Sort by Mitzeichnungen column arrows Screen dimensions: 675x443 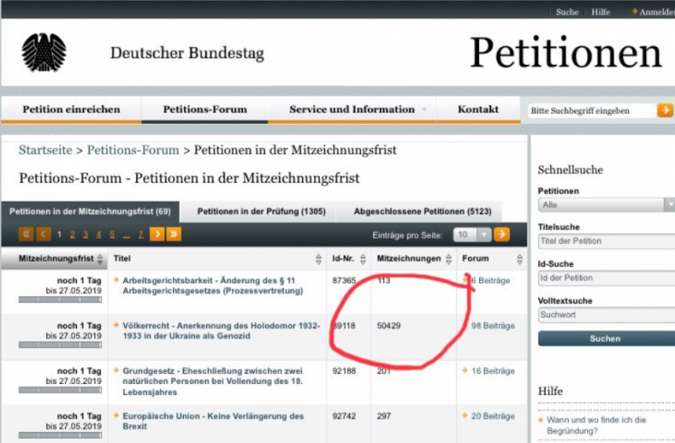(449, 259)
